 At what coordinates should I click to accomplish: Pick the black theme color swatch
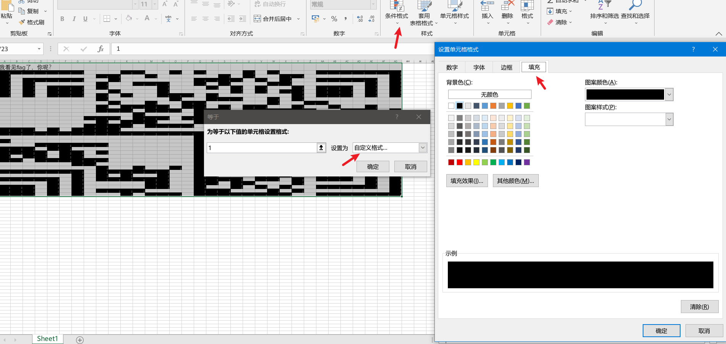pos(460,106)
